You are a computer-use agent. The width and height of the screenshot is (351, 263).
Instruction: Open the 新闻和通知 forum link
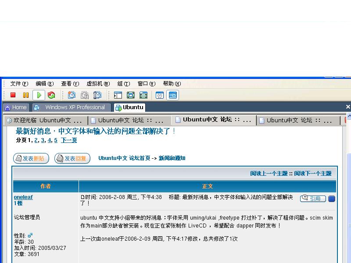[172, 158]
